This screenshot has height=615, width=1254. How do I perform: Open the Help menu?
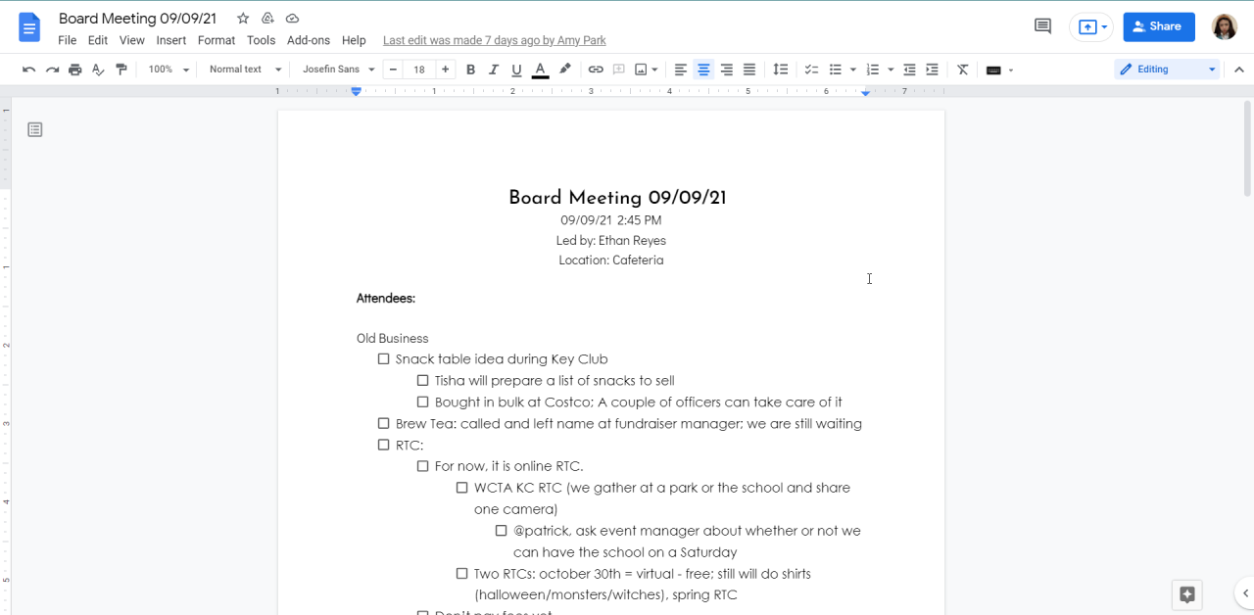pos(354,40)
